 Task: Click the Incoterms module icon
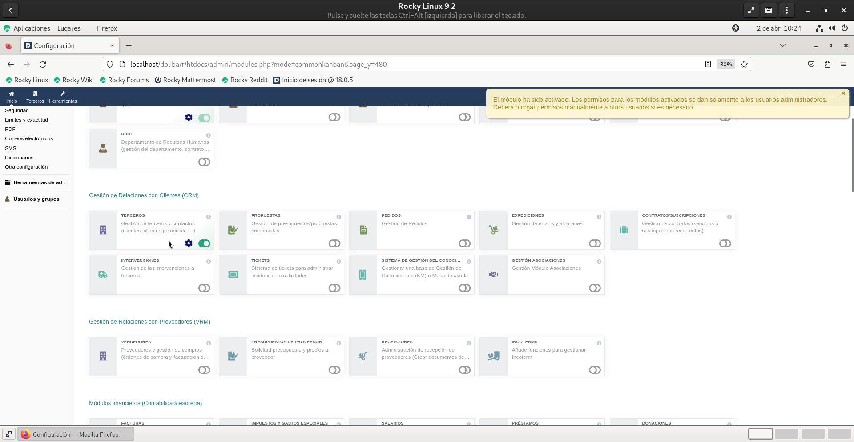pyautogui.click(x=493, y=356)
